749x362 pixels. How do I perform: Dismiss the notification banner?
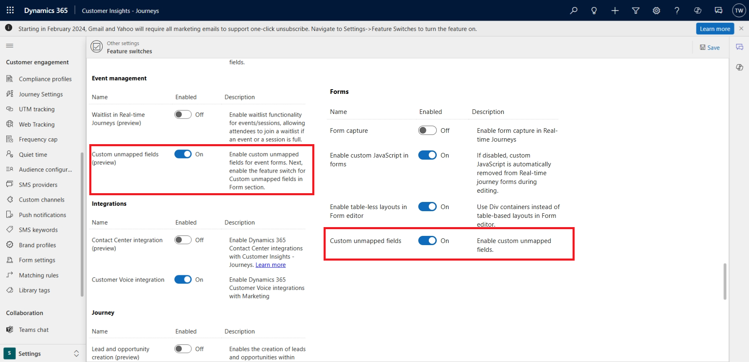[741, 28]
